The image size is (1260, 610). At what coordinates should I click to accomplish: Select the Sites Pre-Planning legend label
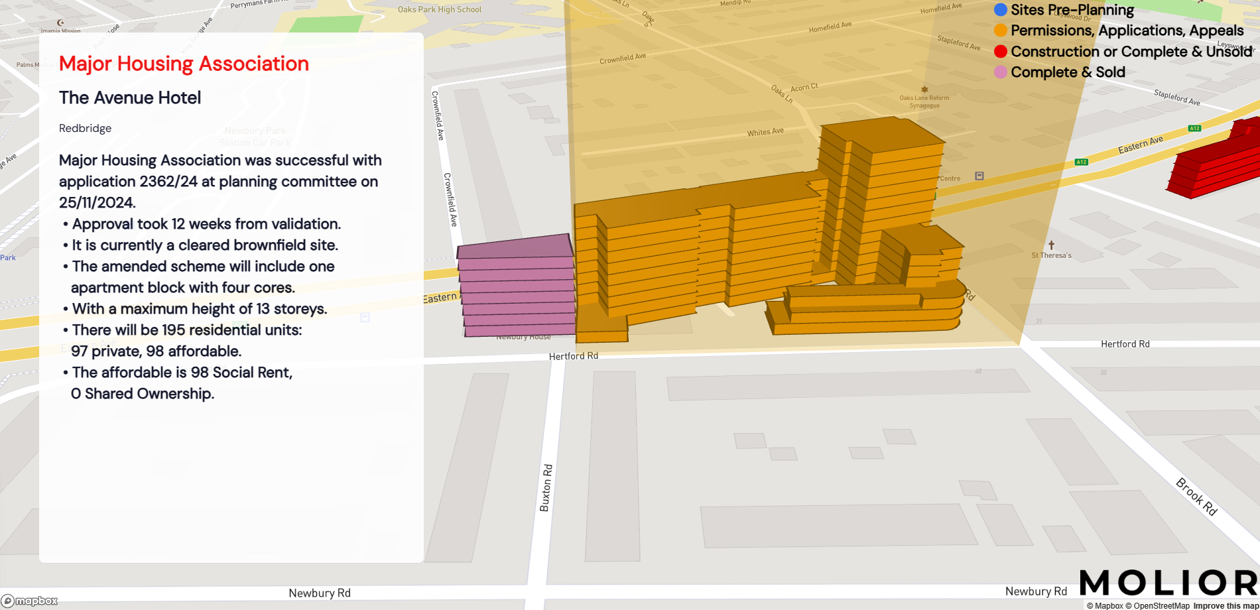(x=1072, y=10)
